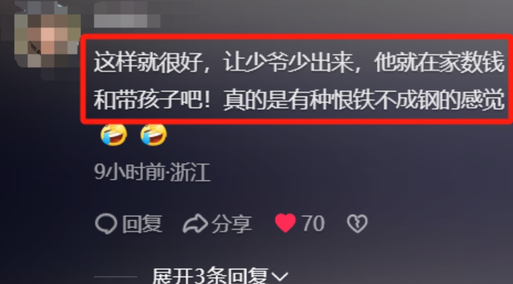Viewport: 513px width, 284px height.
Task: Click the 9小时前 timestamp
Action: click(x=130, y=172)
